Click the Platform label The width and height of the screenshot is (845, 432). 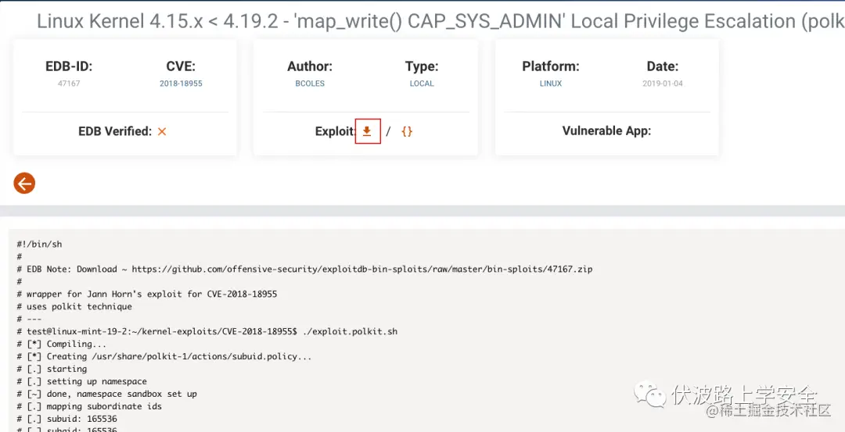coord(551,66)
